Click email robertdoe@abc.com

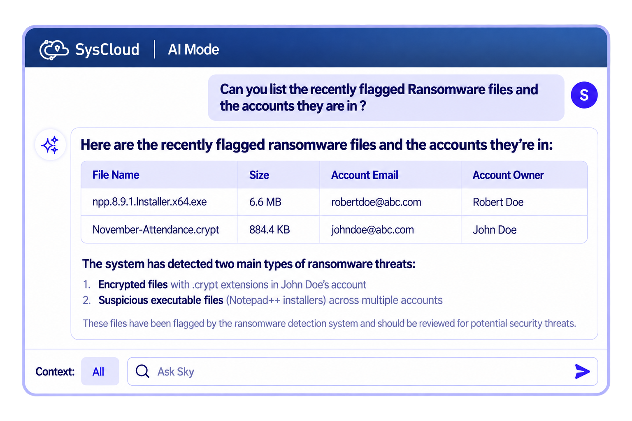coord(376,202)
